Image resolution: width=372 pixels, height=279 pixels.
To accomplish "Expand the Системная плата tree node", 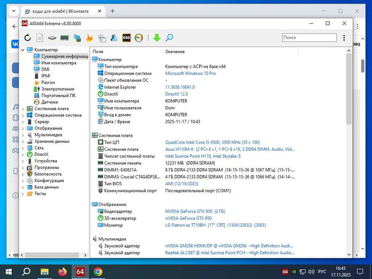I will point(23,109).
